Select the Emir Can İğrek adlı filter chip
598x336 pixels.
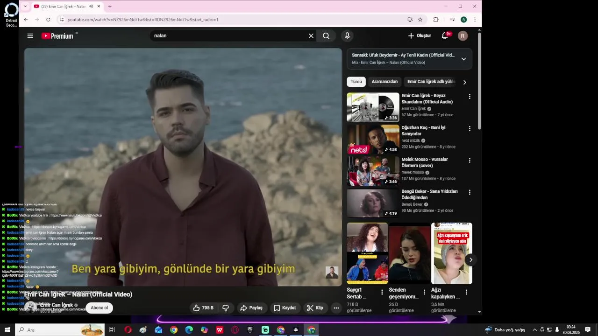click(431, 82)
